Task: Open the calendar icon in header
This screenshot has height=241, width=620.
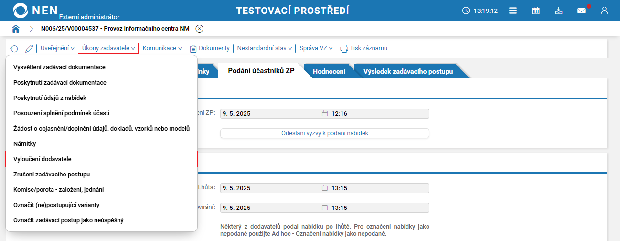Action: [536, 11]
